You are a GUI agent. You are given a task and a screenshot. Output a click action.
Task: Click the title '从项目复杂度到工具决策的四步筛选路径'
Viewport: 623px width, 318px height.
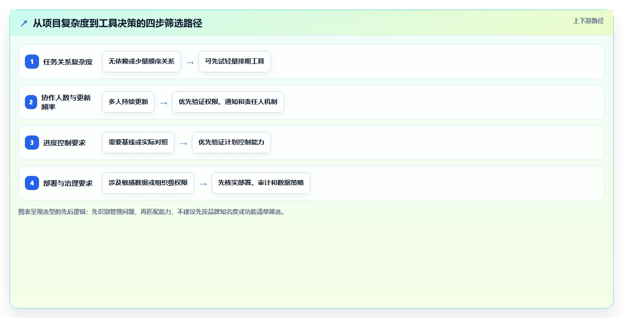[118, 23]
